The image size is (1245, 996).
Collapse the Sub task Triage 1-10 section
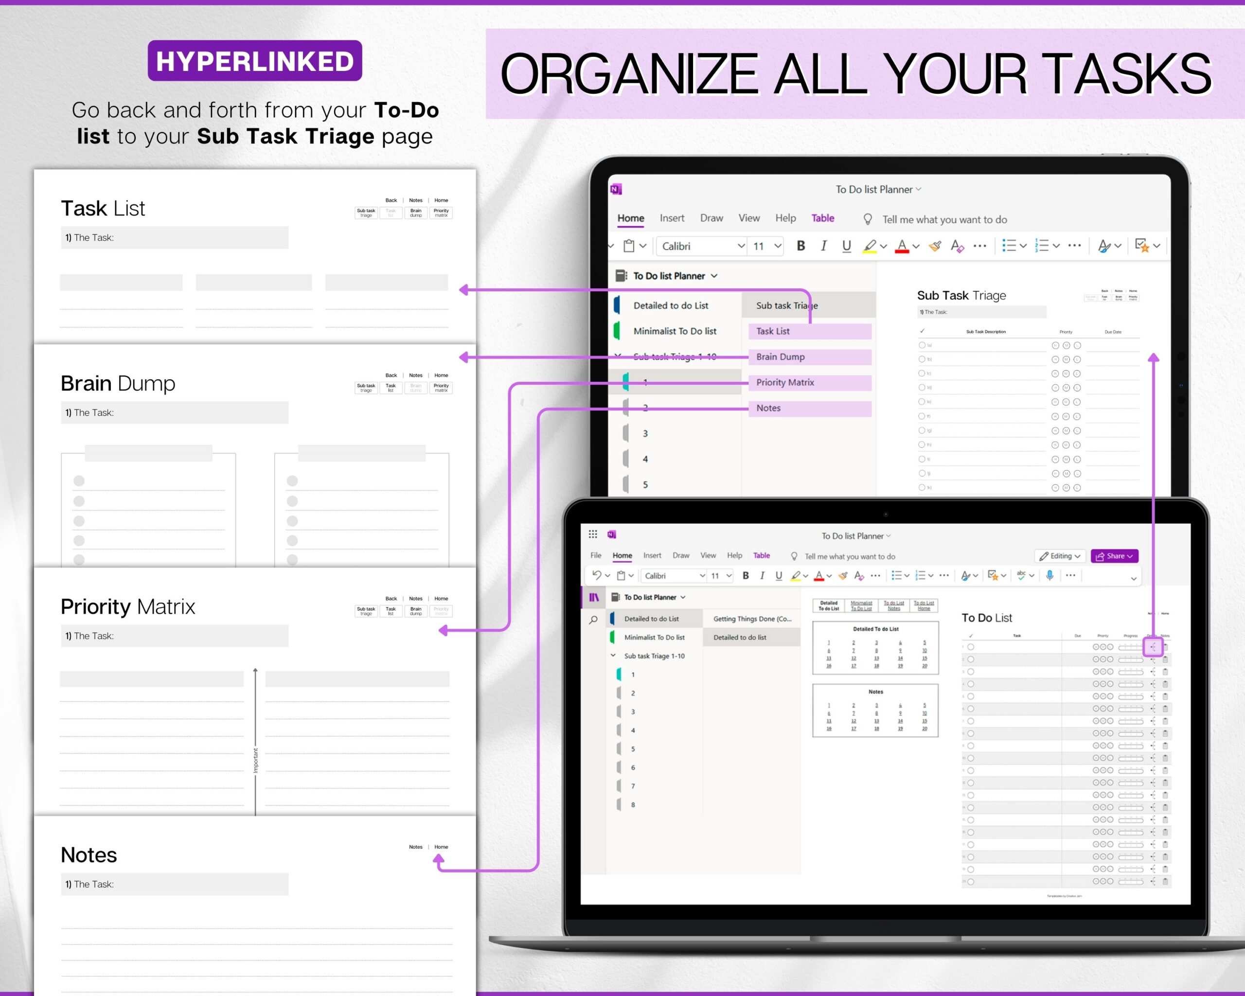pos(613,656)
